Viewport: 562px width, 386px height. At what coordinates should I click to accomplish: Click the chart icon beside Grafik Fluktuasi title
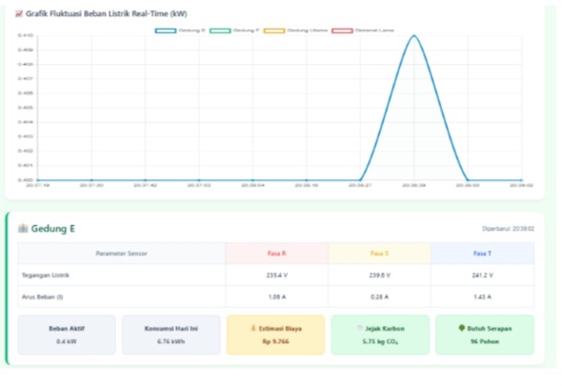(19, 14)
